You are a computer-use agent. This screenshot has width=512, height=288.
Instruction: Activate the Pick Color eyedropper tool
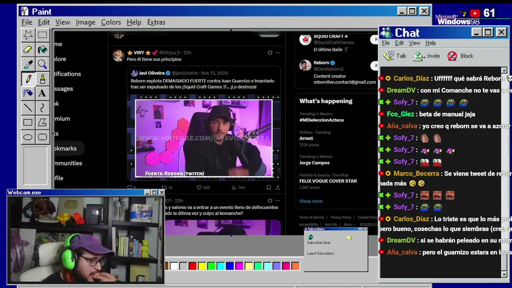pos(28,64)
